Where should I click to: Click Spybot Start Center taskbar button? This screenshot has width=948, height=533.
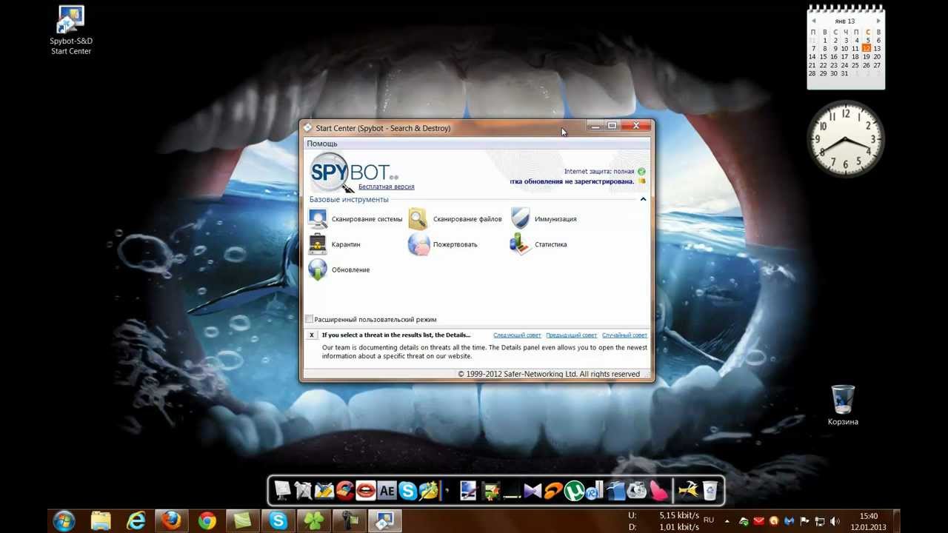pos(385,521)
